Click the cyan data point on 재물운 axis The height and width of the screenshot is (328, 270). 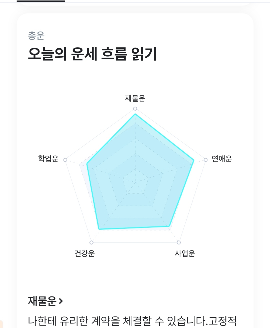[135, 114]
